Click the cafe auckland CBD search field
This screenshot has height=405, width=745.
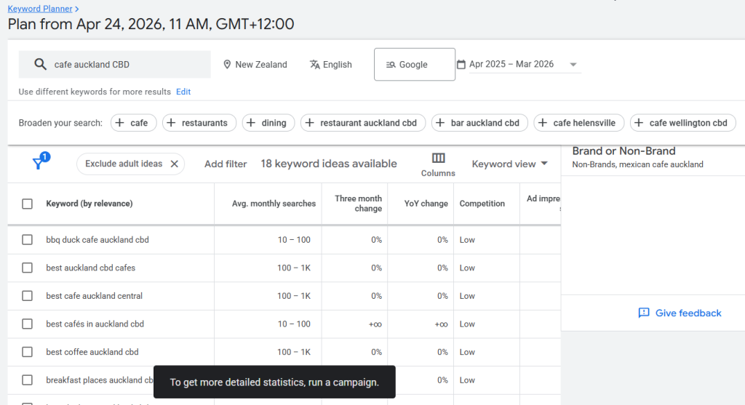tap(114, 65)
